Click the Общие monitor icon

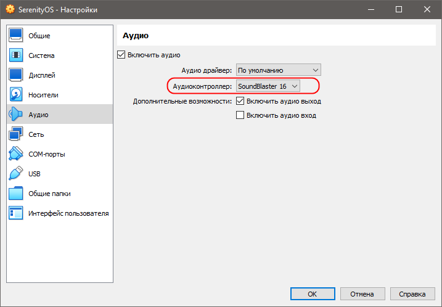coord(16,36)
